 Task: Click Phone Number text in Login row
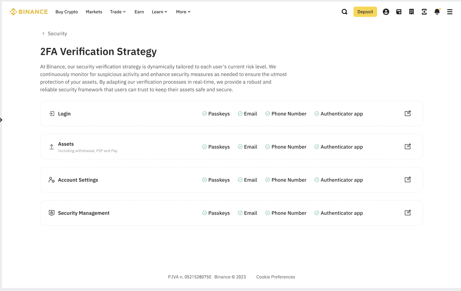click(289, 114)
